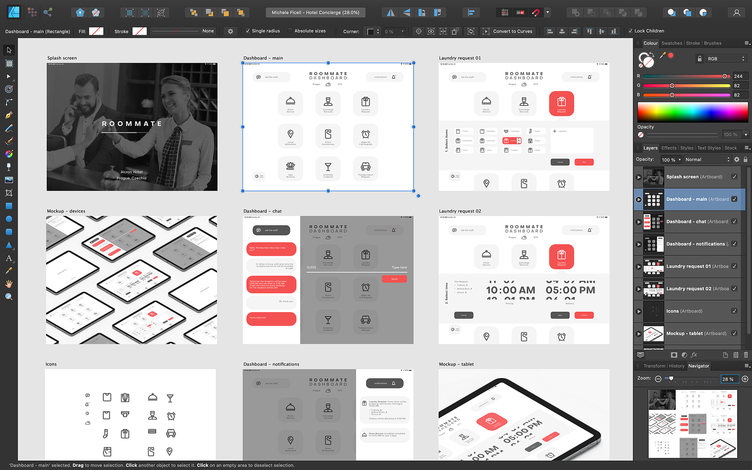Pick the Triangle shape tool
This screenshot has height=470, width=752.
[x=9, y=245]
